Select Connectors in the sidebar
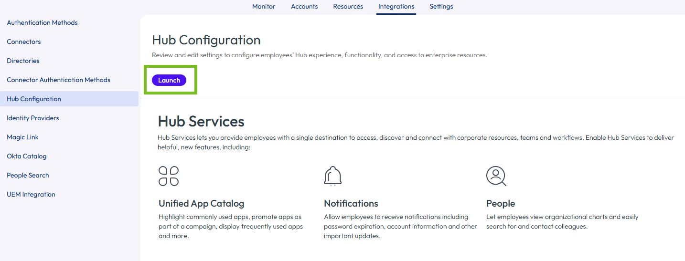The image size is (685, 261). pos(69,42)
